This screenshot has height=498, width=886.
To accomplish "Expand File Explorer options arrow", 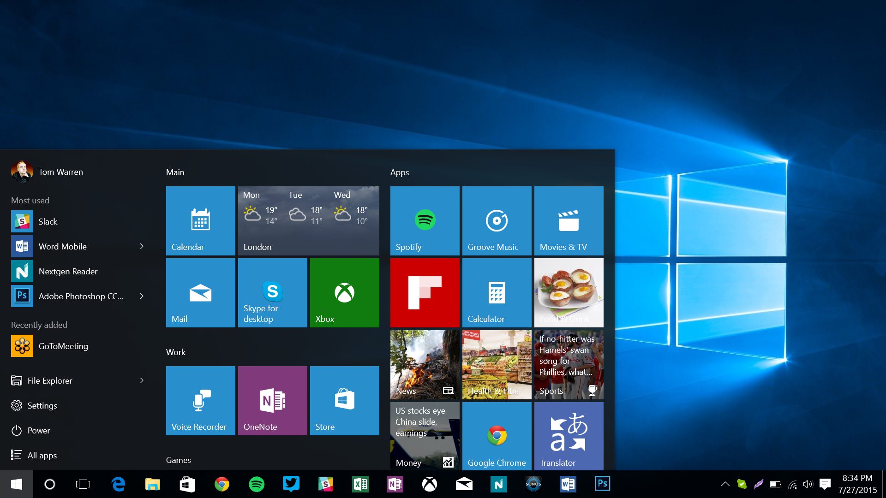I will click(x=143, y=379).
